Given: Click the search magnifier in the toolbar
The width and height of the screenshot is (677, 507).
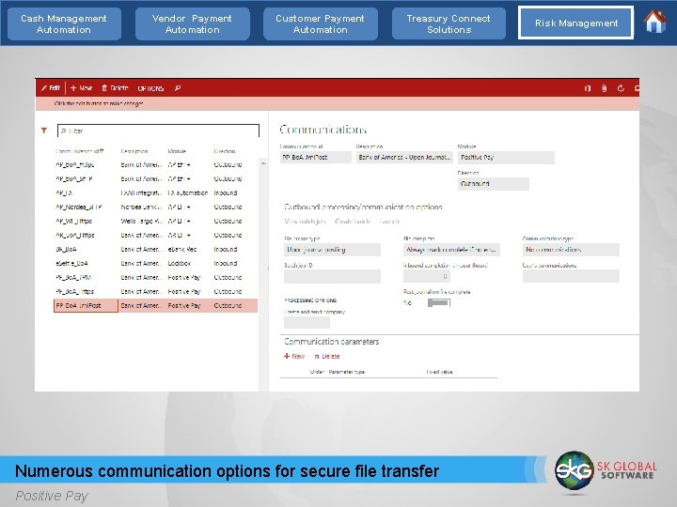Looking at the screenshot, I should click(178, 88).
